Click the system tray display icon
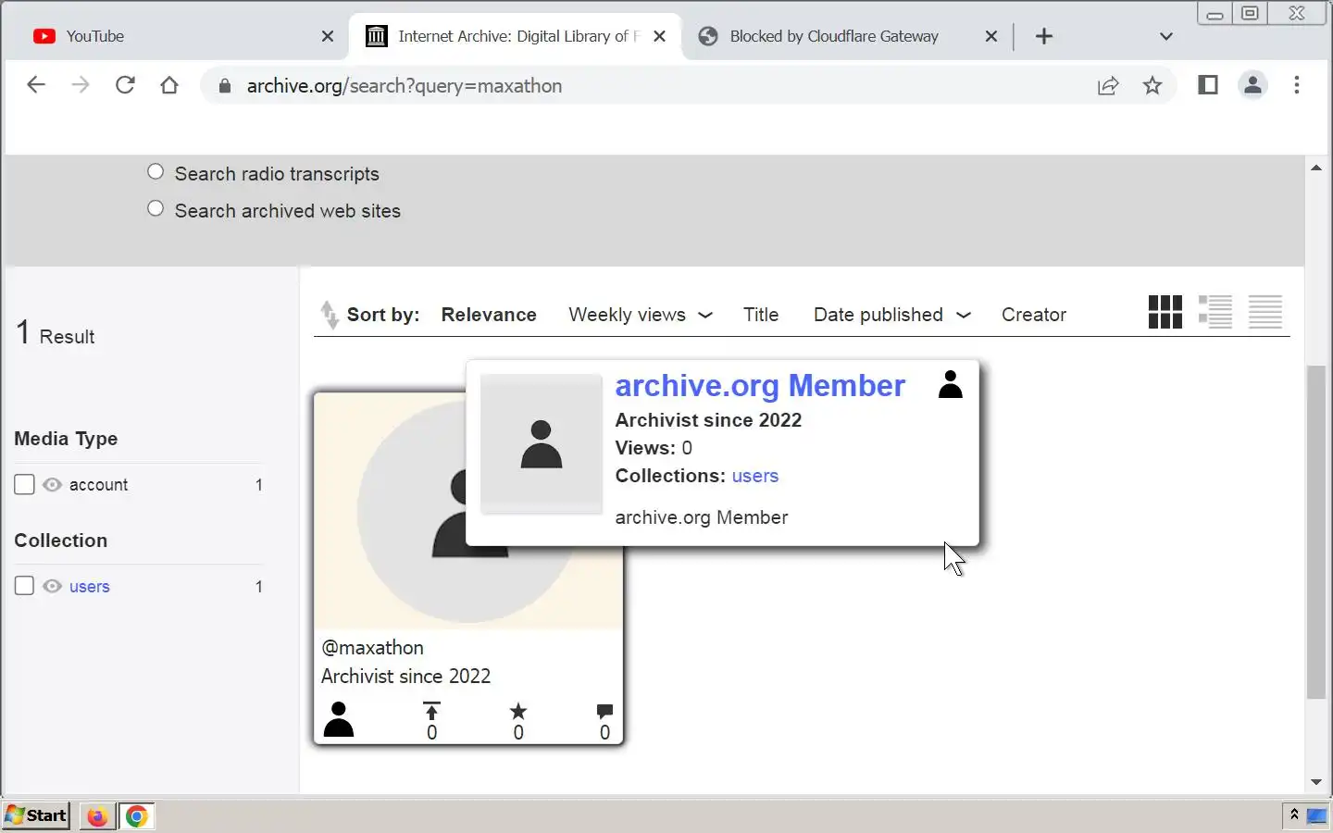 tap(1316, 815)
